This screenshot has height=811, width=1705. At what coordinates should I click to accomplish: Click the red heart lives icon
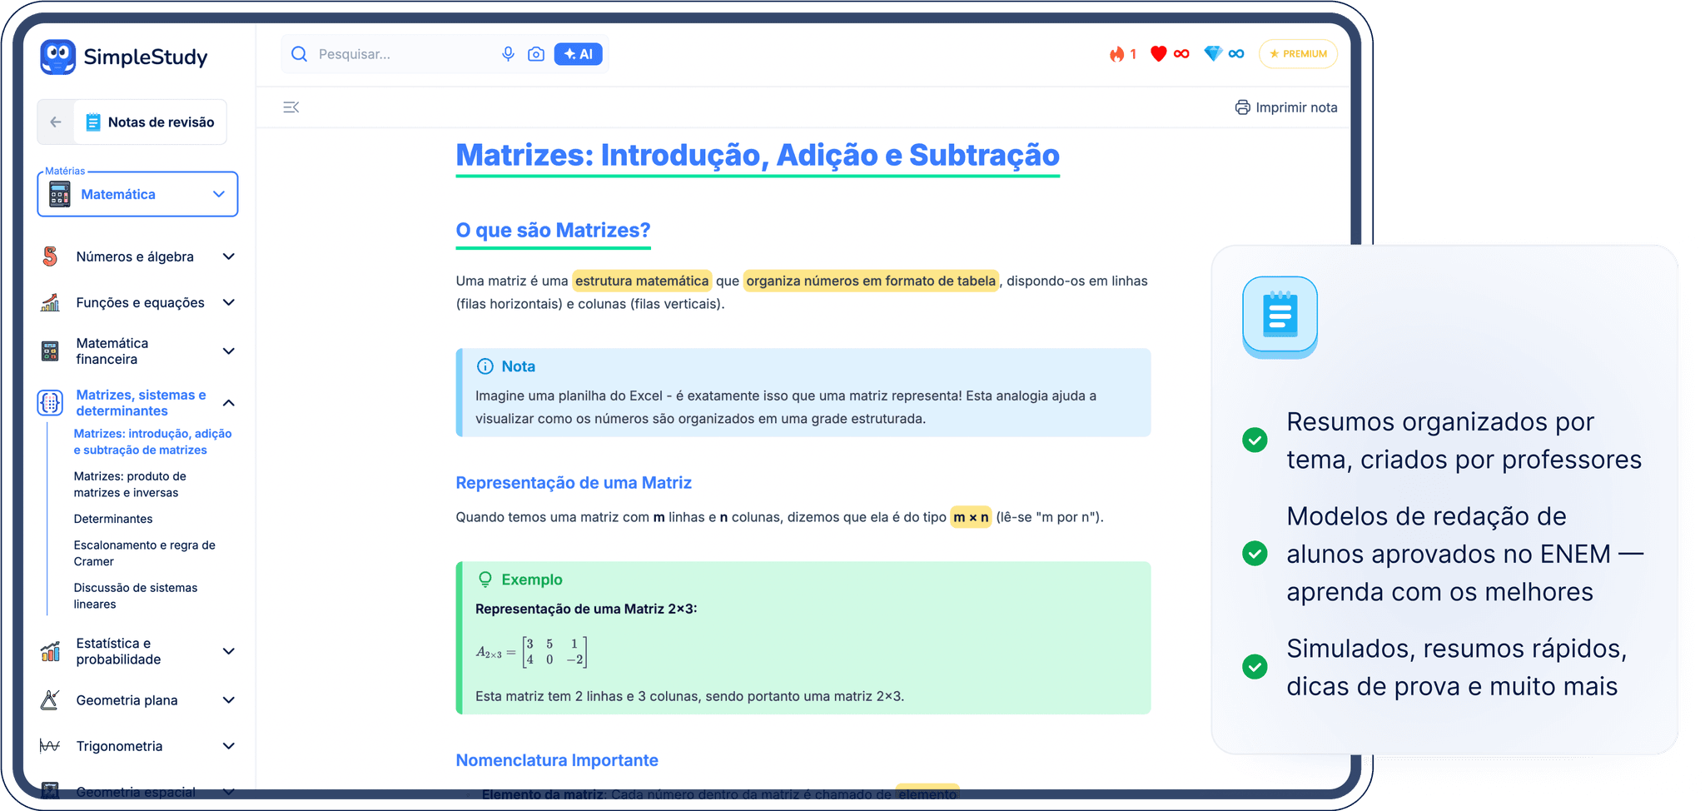coord(1158,54)
